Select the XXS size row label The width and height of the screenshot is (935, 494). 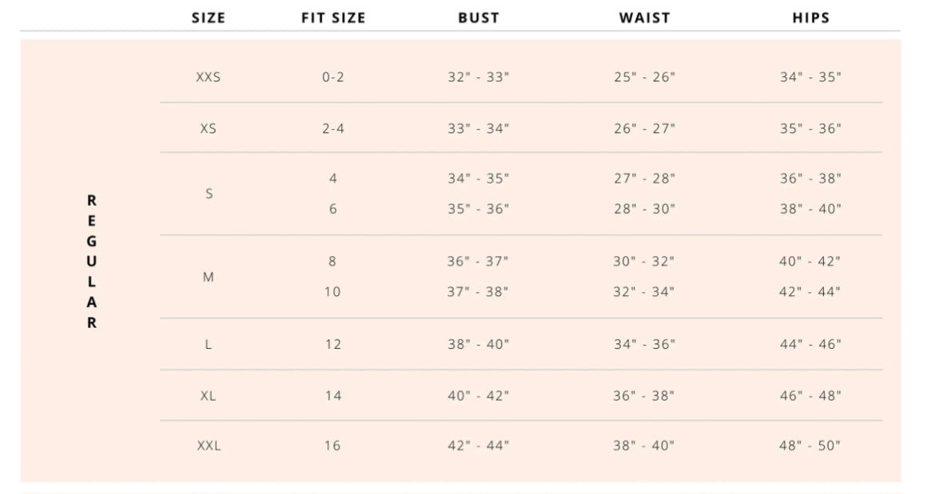208,77
